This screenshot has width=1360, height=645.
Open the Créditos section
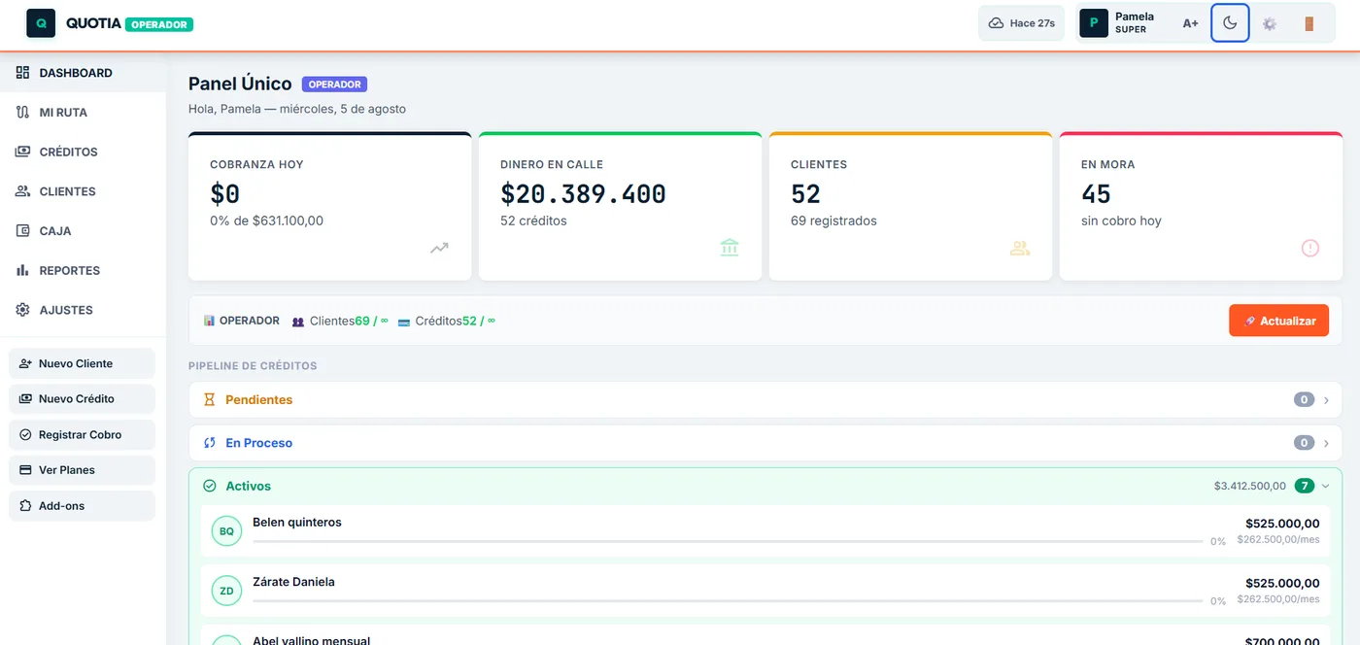pos(83,152)
